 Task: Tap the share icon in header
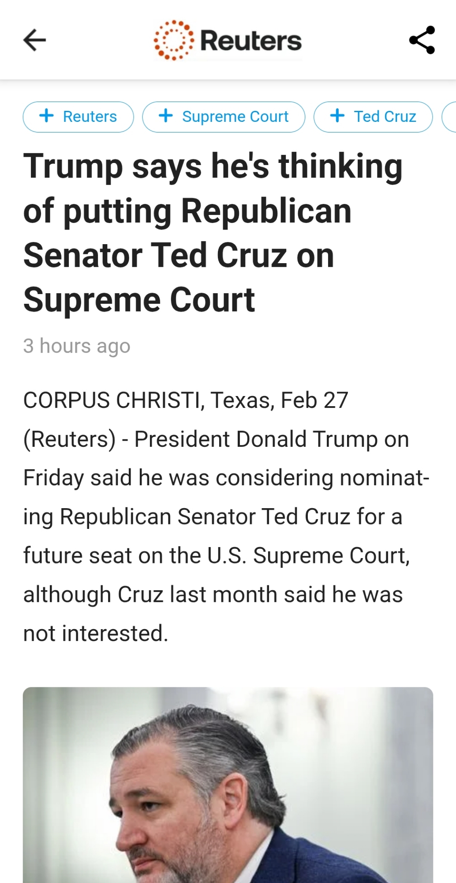(422, 40)
